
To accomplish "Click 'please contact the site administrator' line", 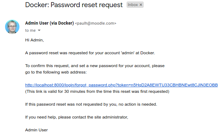I will (x=93, y=117).
